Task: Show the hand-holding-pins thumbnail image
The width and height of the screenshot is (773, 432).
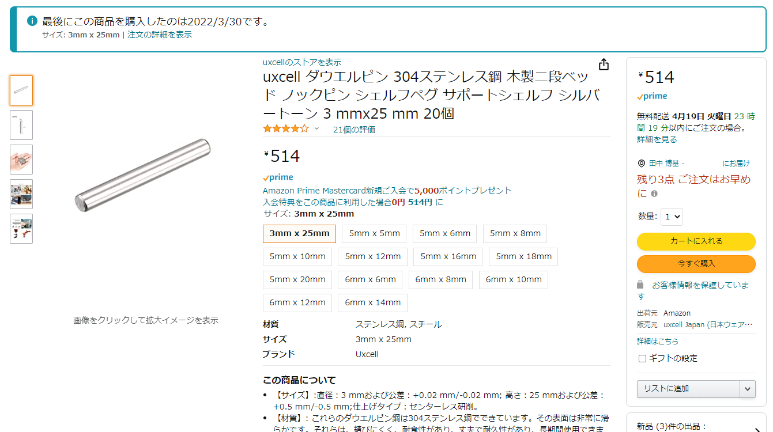Action: tap(21, 160)
